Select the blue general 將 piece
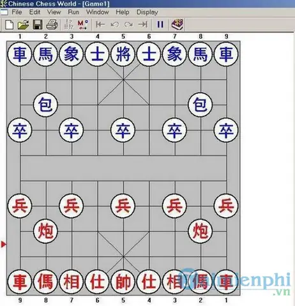This screenshot has width=295, height=306. click(x=123, y=54)
